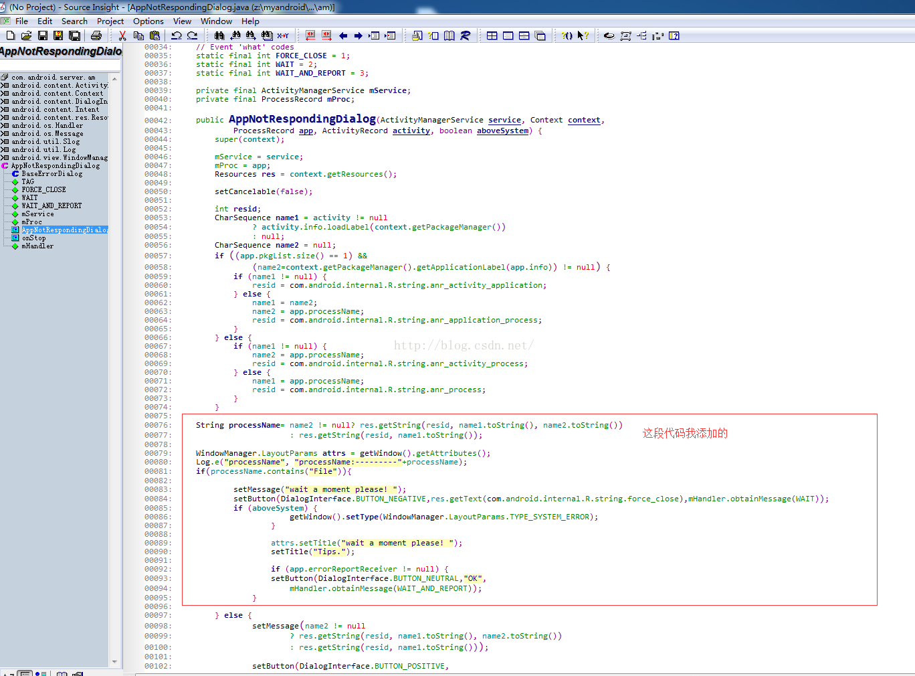Select onStop method in symbol tree
Viewport: 915px width, 676px height.
pos(33,238)
